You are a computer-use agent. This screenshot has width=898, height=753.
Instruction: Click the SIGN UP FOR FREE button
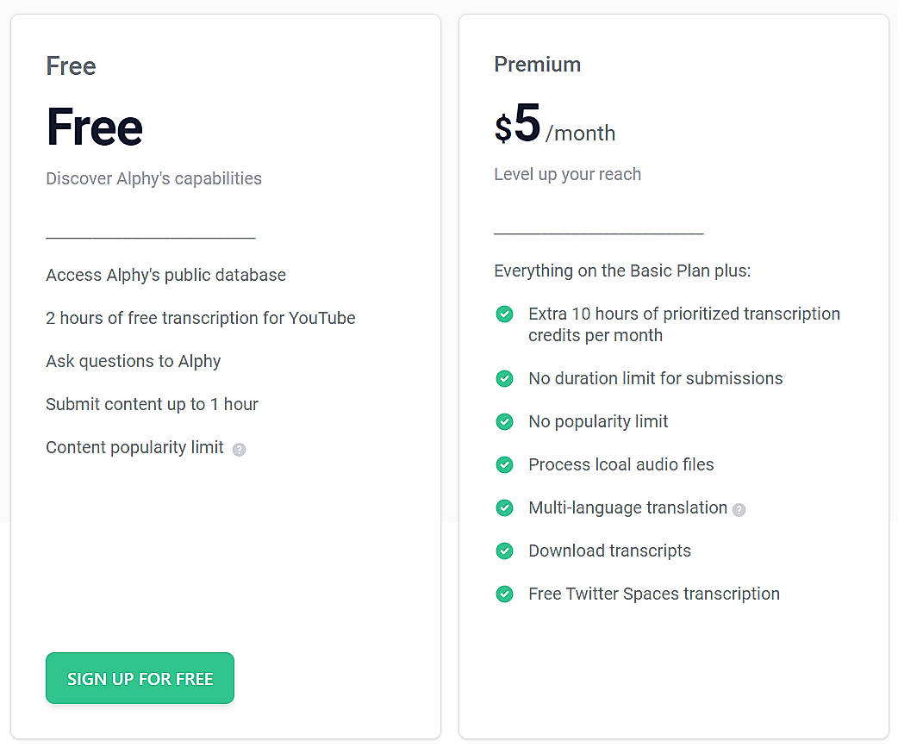pos(140,678)
